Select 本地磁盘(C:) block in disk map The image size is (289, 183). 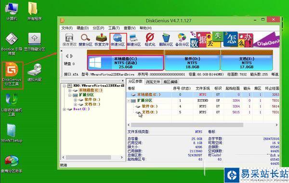[x=126, y=63]
